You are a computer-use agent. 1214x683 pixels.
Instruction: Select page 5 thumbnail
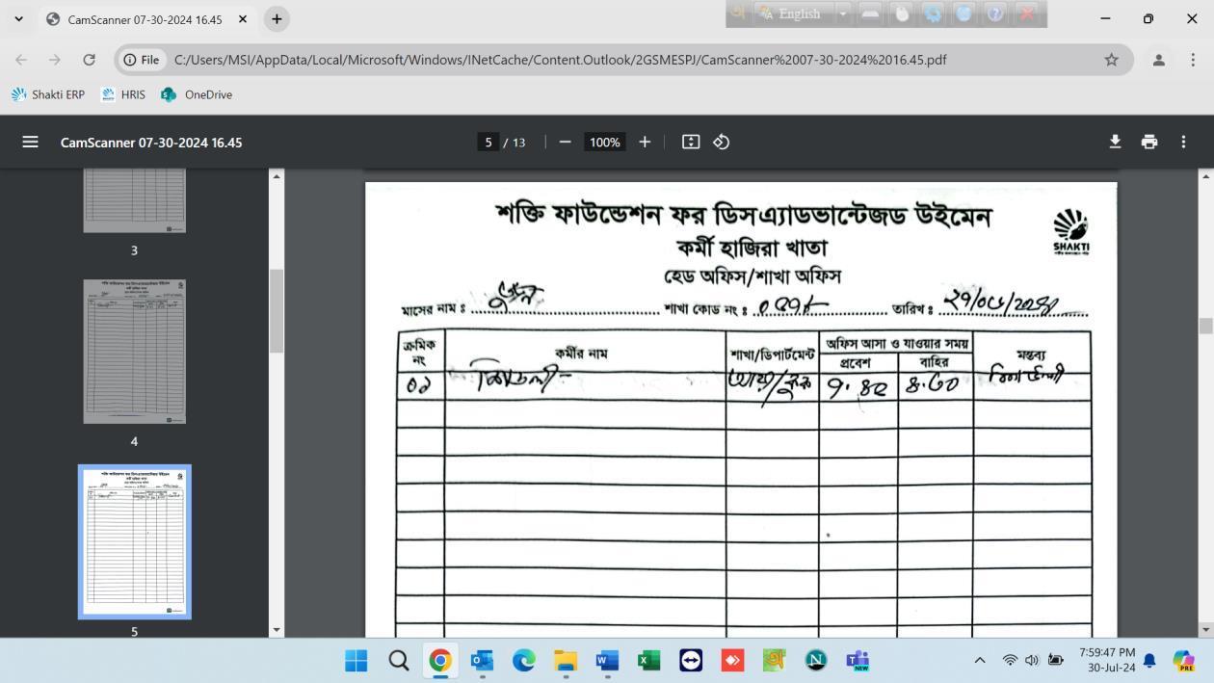point(134,541)
